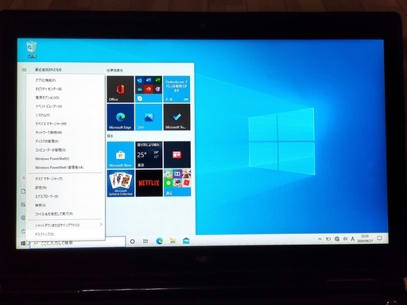Open the network globe tray icon
407x305 pixels.
pos(337,239)
